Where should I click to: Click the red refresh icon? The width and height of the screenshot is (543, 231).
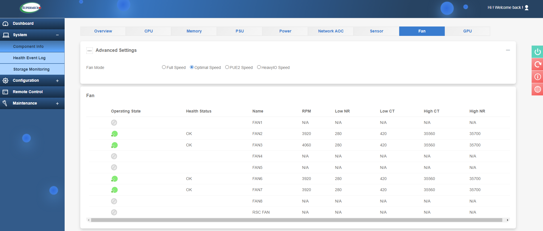coord(537,64)
